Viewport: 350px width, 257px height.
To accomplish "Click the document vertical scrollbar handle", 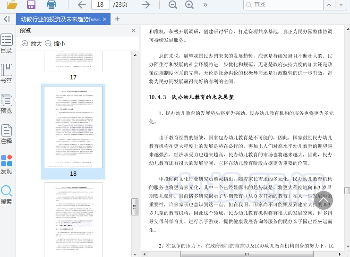I will [348, 190].
